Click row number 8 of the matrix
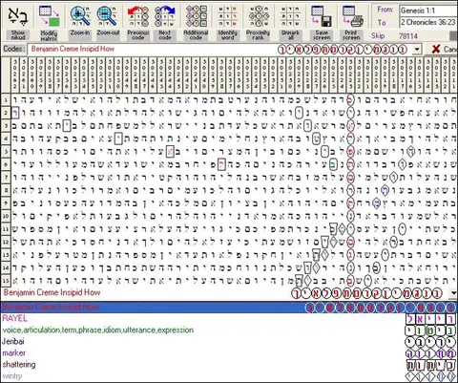The height and width of the screenshot is (383, 458). [x=6, y=191]
